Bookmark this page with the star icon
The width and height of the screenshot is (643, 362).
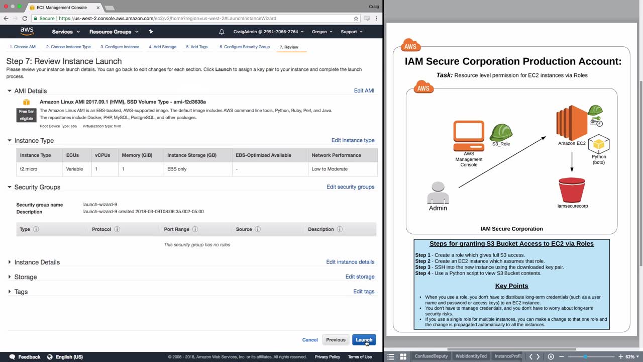[356, 18]
